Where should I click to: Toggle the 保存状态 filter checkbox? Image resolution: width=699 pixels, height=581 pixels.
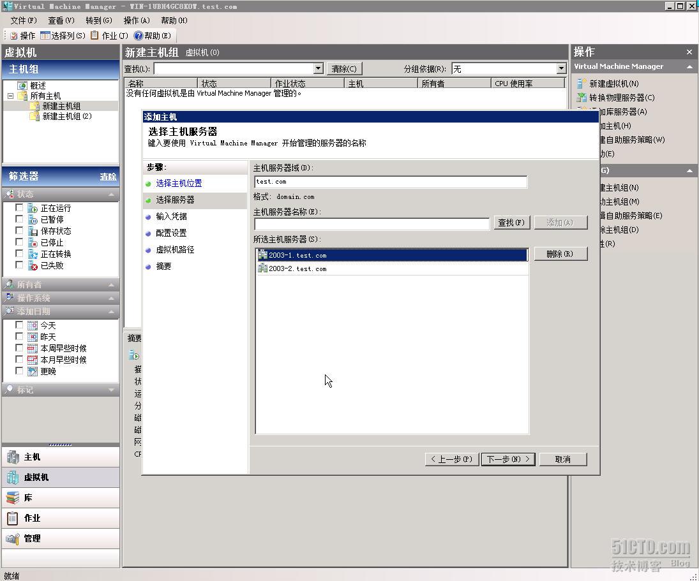click(19, 231)
